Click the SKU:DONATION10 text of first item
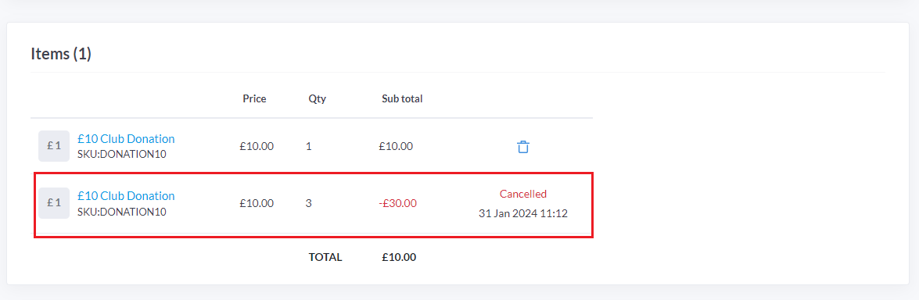 click(x=121, y=155)
